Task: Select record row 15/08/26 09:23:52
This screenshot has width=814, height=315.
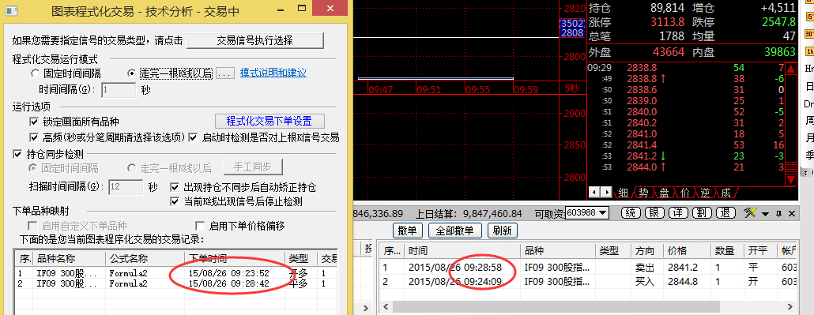Action: tap(176, 273)
